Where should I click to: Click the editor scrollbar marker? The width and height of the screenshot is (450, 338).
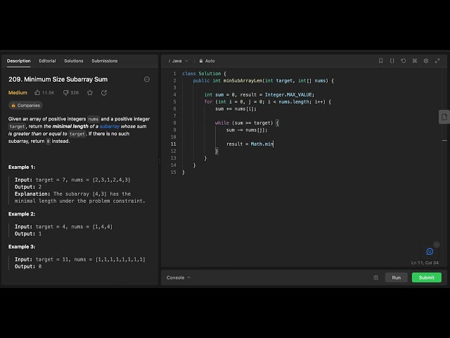pos(444,141)
